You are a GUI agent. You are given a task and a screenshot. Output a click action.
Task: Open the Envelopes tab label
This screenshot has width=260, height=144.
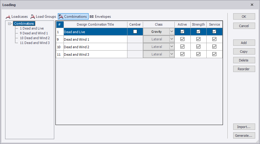[x=103, y=17]
